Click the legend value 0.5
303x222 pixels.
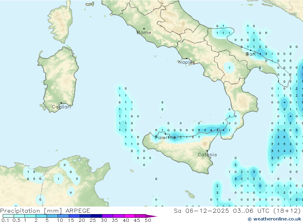click(x=16, y=220)
